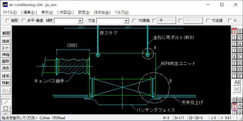Click the <--- arrow line button

click(193, 20)
